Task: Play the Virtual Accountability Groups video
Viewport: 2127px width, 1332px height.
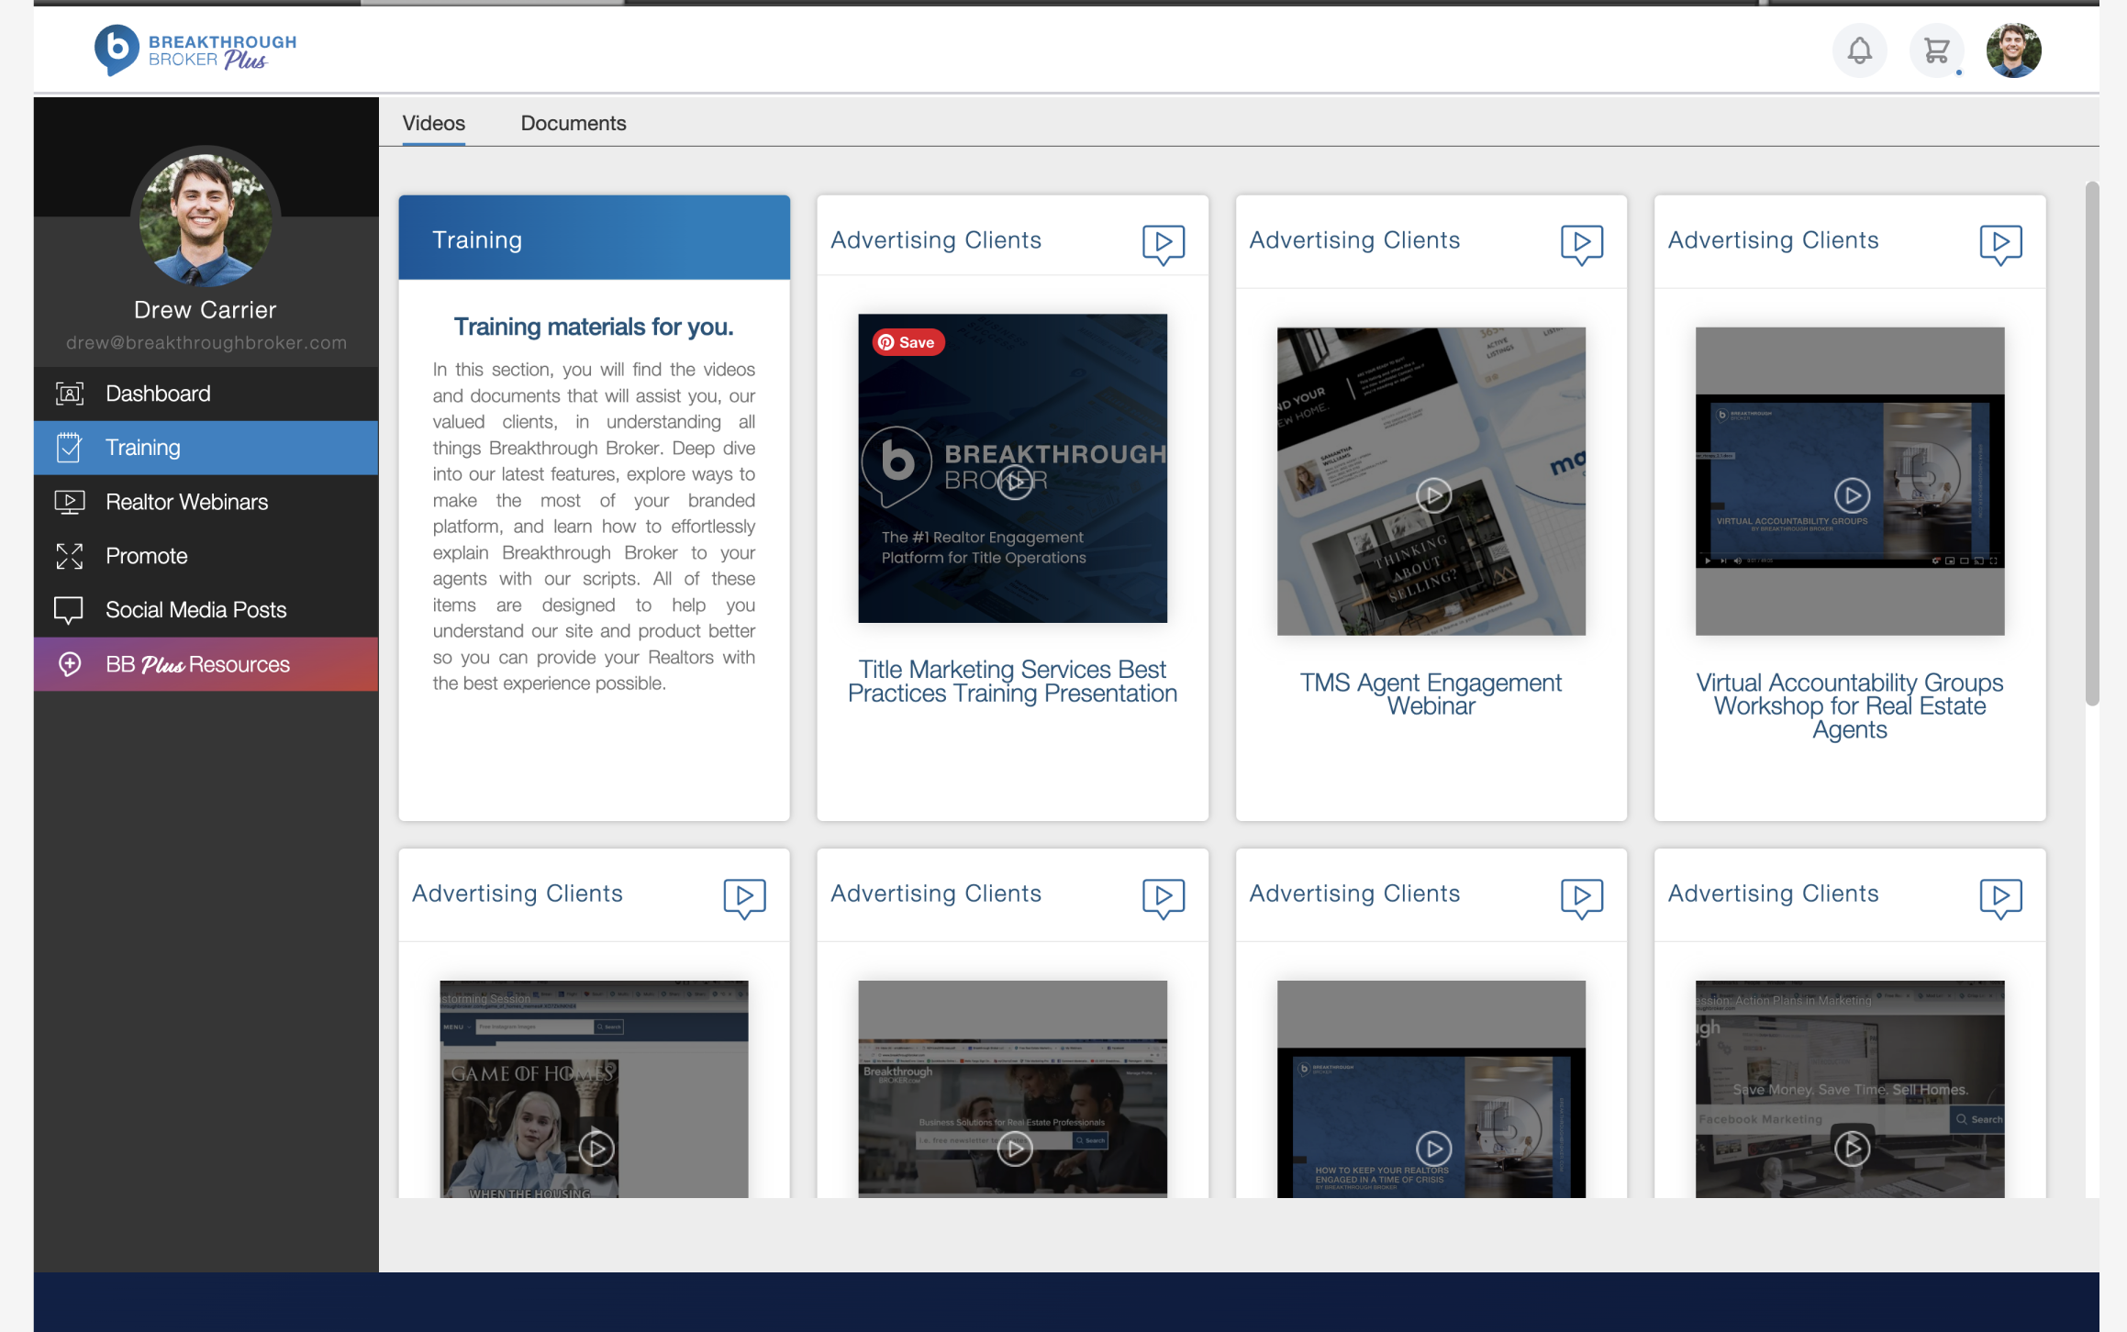Action: (1852, 495)
